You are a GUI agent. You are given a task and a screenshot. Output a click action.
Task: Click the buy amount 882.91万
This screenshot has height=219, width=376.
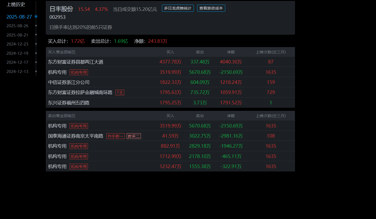[170, 146]
